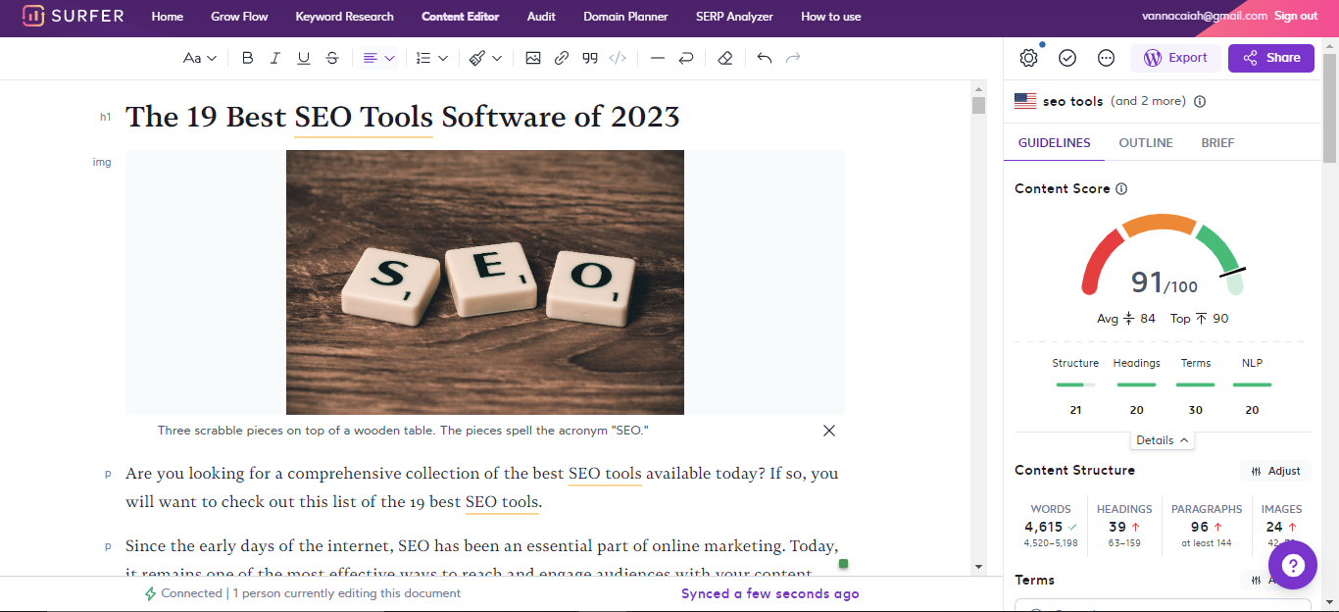
Task: Open the more options ellipsis icon
Action: [1106, 58]
